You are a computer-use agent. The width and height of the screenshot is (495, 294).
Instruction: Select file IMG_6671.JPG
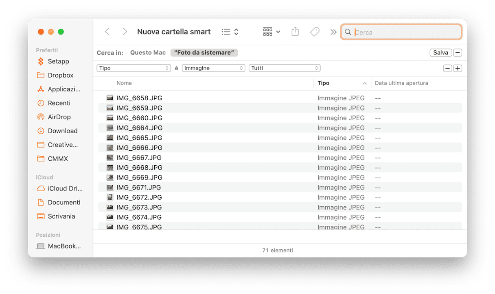coord(280,187)
